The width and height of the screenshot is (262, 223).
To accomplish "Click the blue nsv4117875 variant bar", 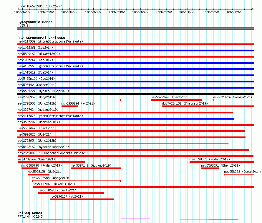I will (126, 119).
